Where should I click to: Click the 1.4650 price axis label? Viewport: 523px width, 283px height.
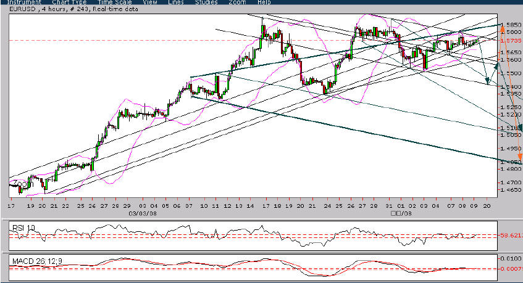coord(511,189)
